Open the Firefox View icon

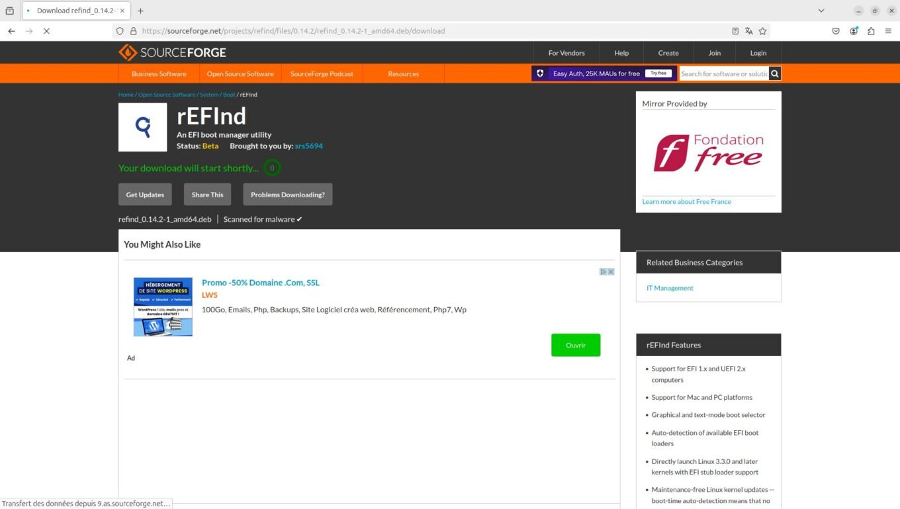(x=10, y=11)
